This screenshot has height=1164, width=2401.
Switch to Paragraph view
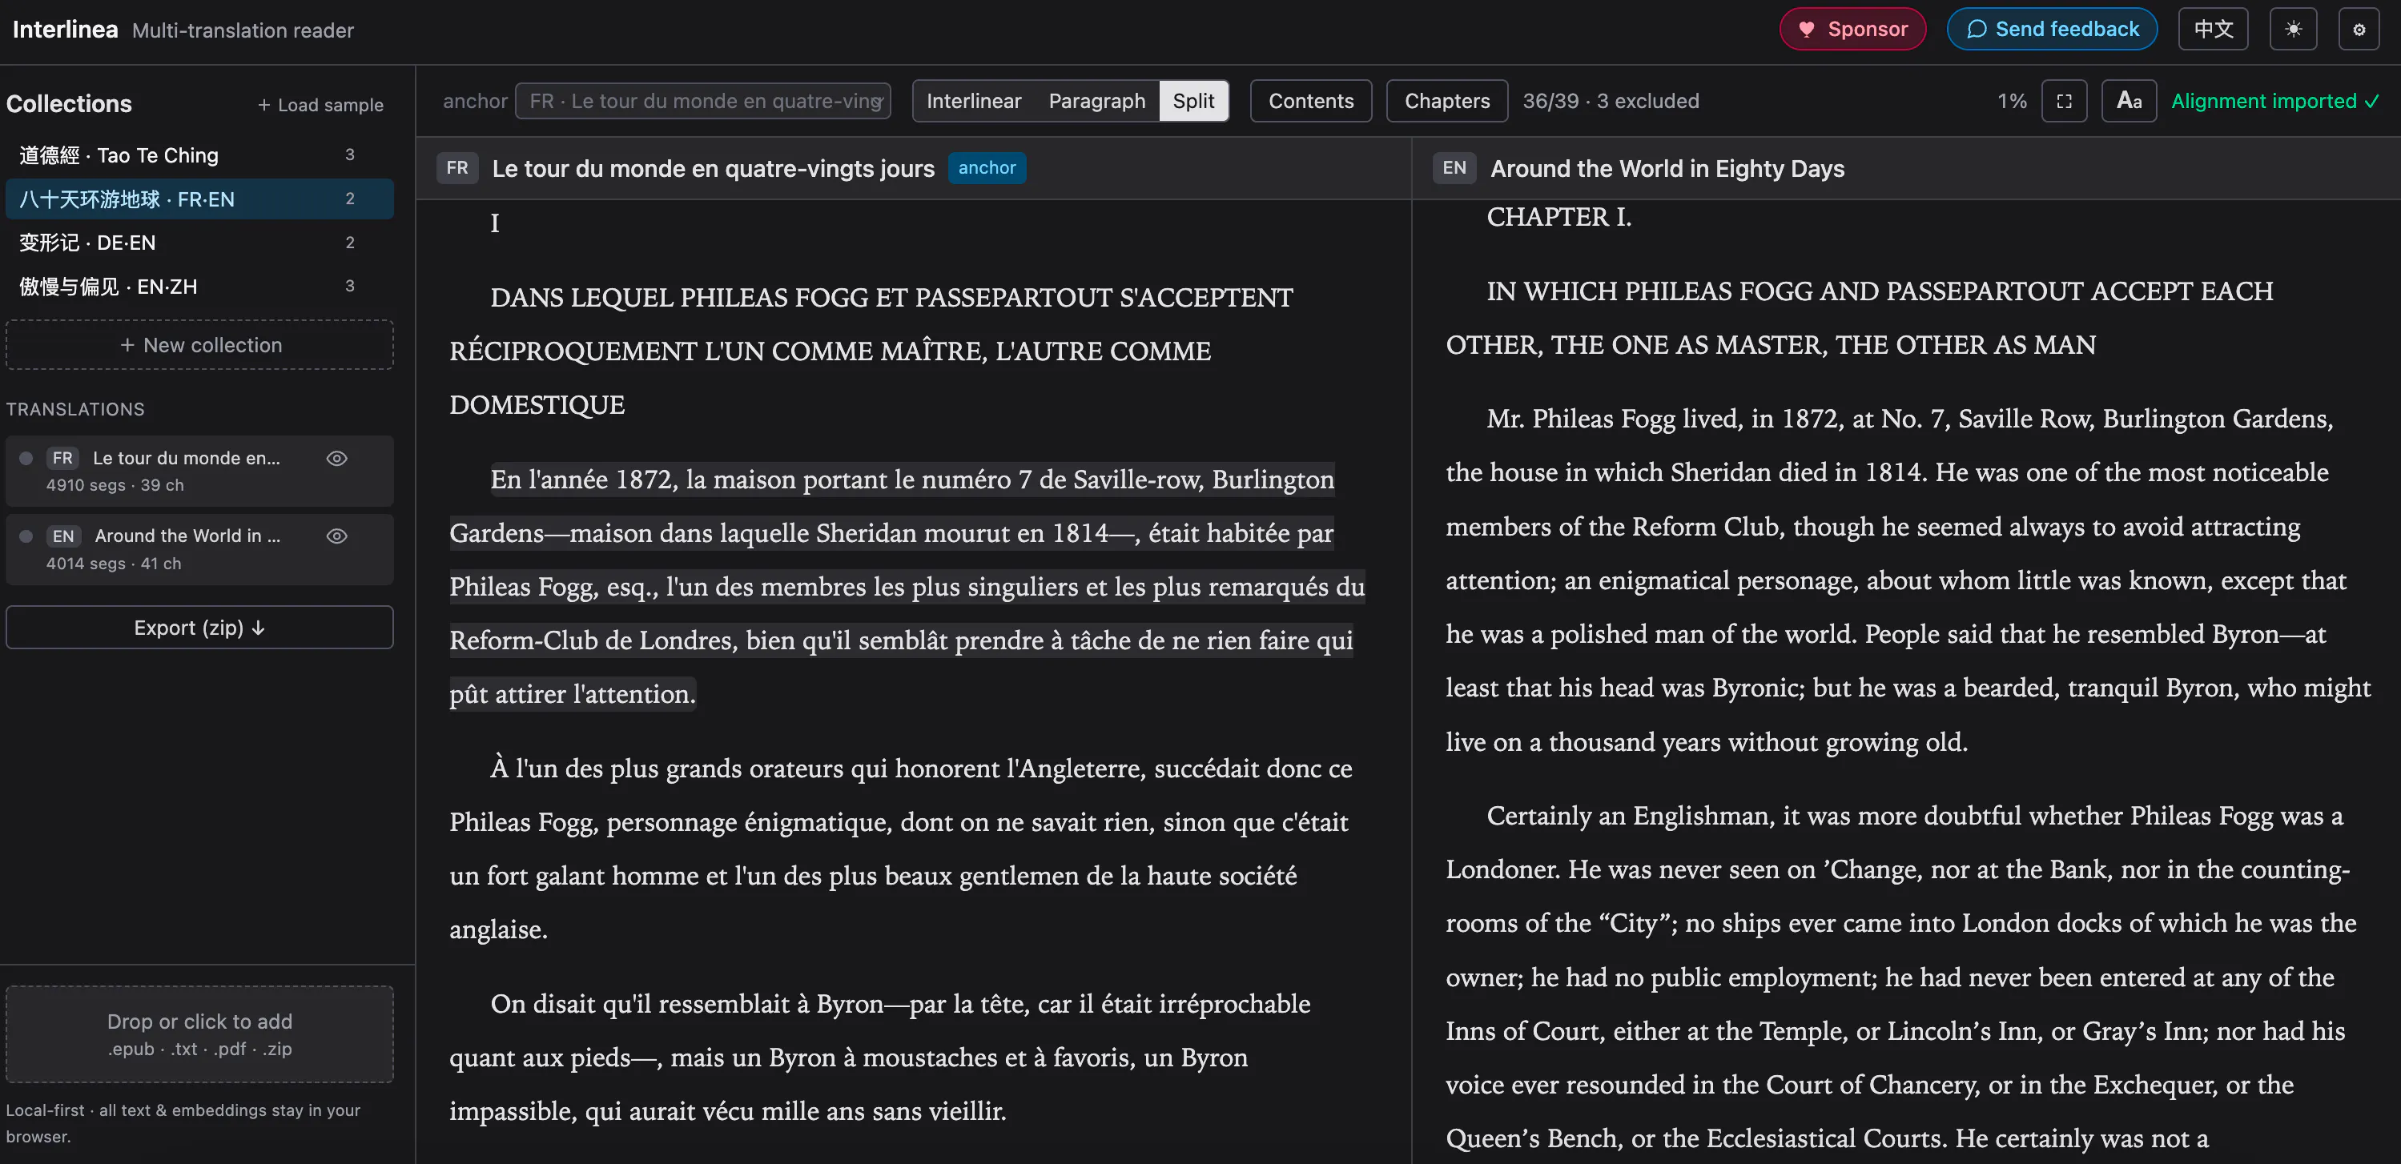(x=1096, y=101)
